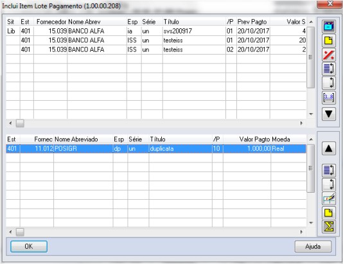This screenshot has width=343, height=264.
Task: Click the black down arrow to move the item down
Action: 329,114
